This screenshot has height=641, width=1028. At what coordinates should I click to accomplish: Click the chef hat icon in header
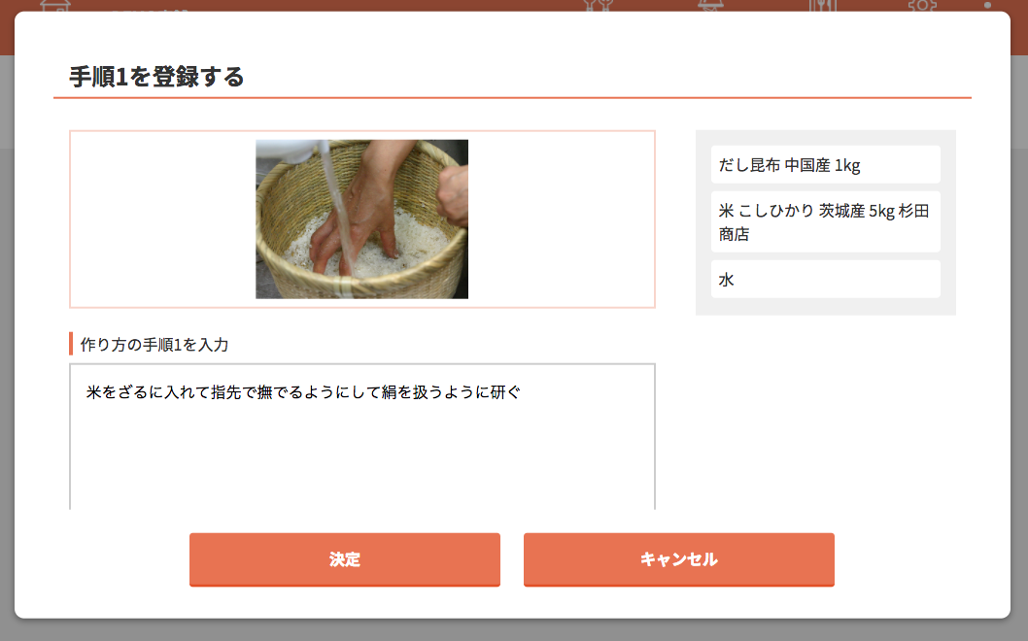point(710,5)
